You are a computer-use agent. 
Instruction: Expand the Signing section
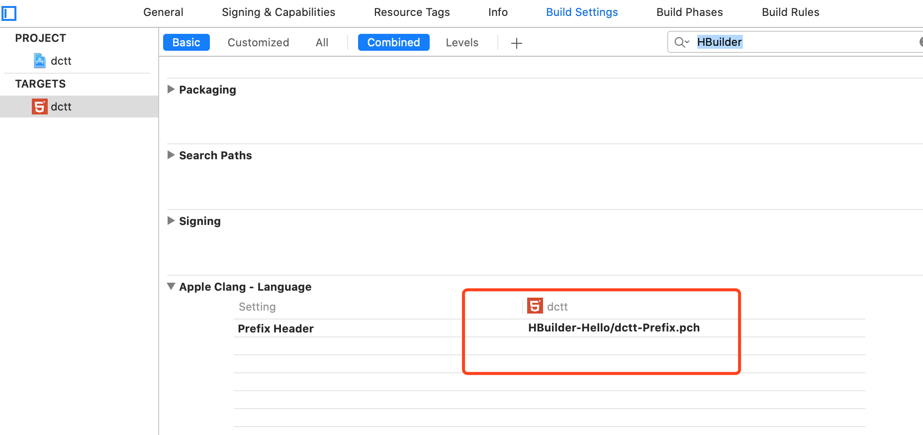tap(171, 221)
